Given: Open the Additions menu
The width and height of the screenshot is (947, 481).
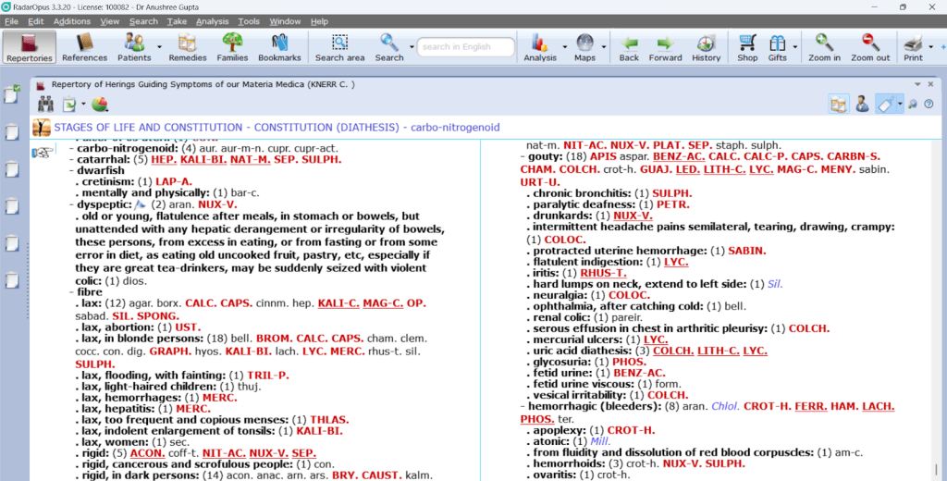Looking at the screenshot, I should coord(72,21).
